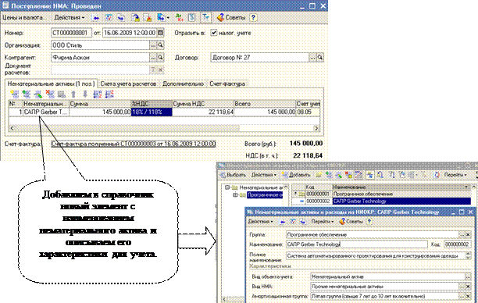Image resolution: width=478 pixels, height=303 pixels.
Task: Sort table ascending A-Z icon
Action: tap(98, 94)
